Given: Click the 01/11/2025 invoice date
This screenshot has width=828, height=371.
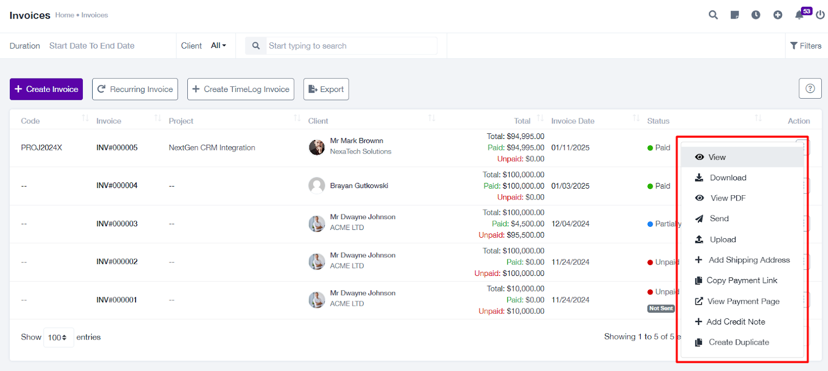Looking at the screenshot, I should [570, 148].
